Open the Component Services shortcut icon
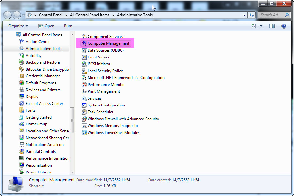 [x=84, y=37]
